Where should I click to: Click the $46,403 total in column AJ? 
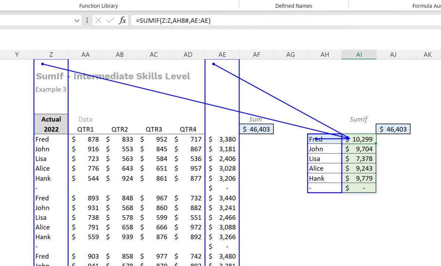point(393,129)
